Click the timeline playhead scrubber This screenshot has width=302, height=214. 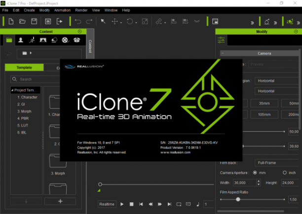tap(100, 184)
